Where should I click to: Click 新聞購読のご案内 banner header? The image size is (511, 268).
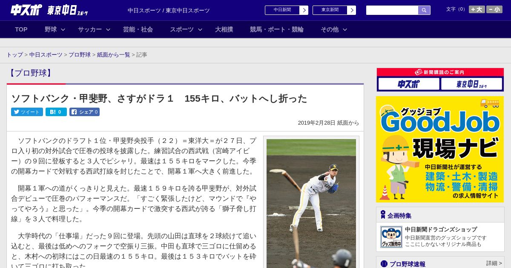point(440,72)
